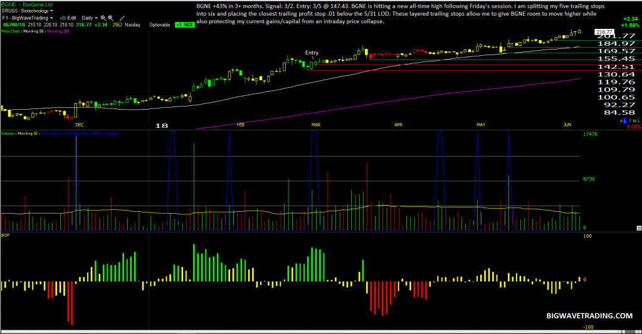Toggle the highlighted L scale option
This screenshot has height=334, width=642.
click(625, 121)
